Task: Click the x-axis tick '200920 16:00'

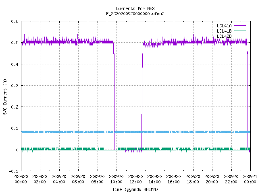Action: 174,179
